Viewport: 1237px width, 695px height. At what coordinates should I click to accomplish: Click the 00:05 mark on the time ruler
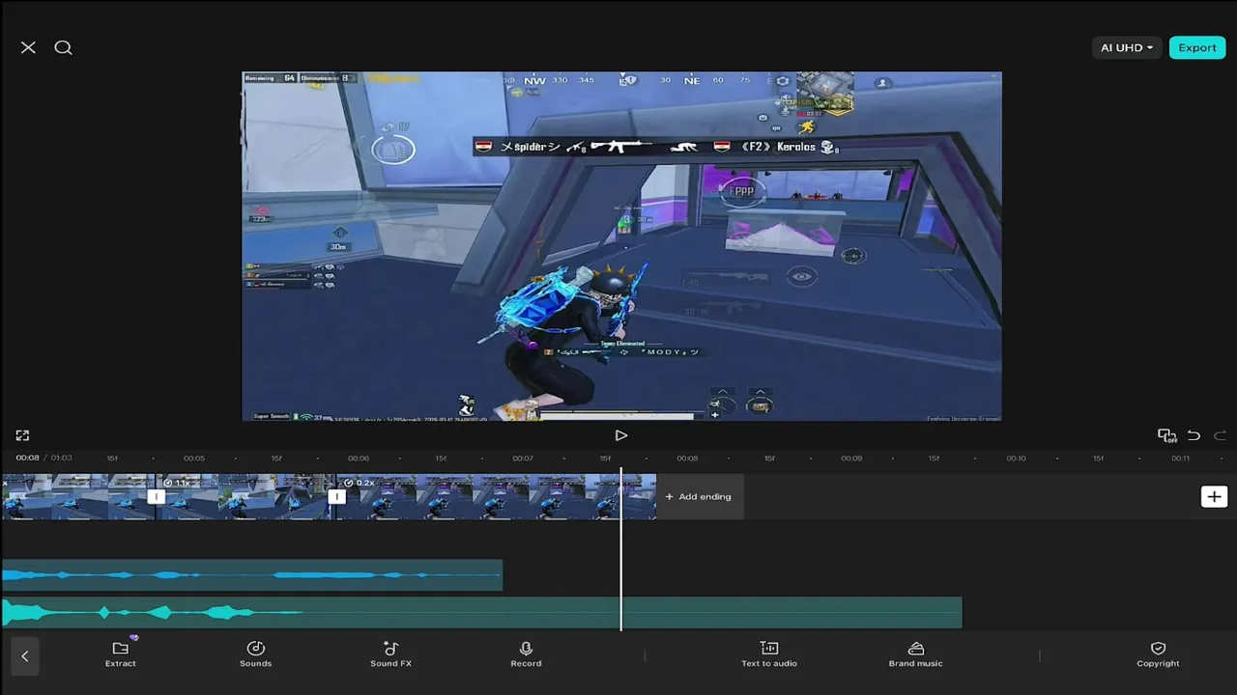click(x=194, y=458)
